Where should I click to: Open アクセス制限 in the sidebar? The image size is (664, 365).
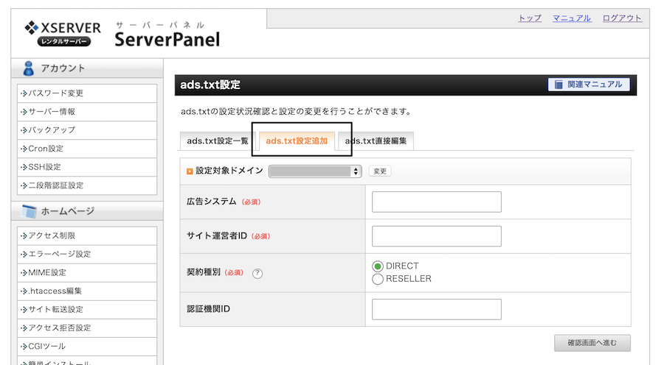[x=87, y=235]
